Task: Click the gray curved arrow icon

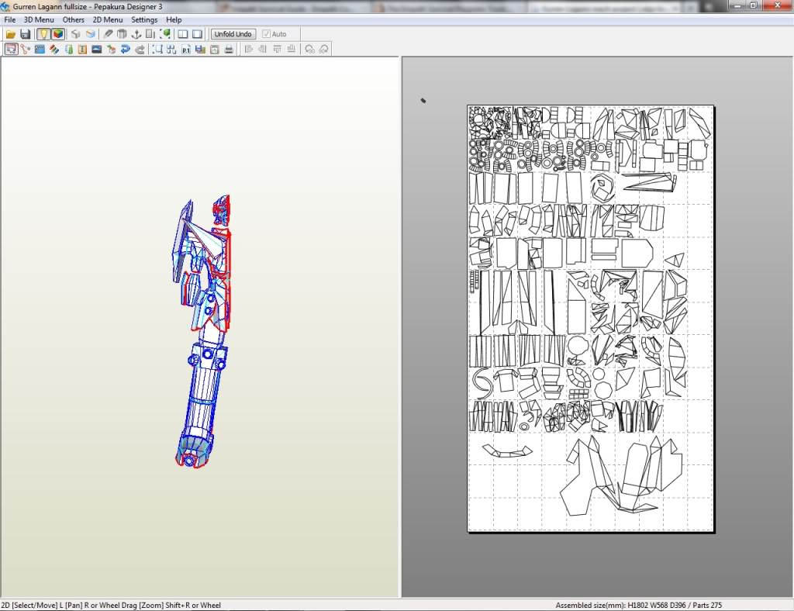Action: tap(140, 49)
